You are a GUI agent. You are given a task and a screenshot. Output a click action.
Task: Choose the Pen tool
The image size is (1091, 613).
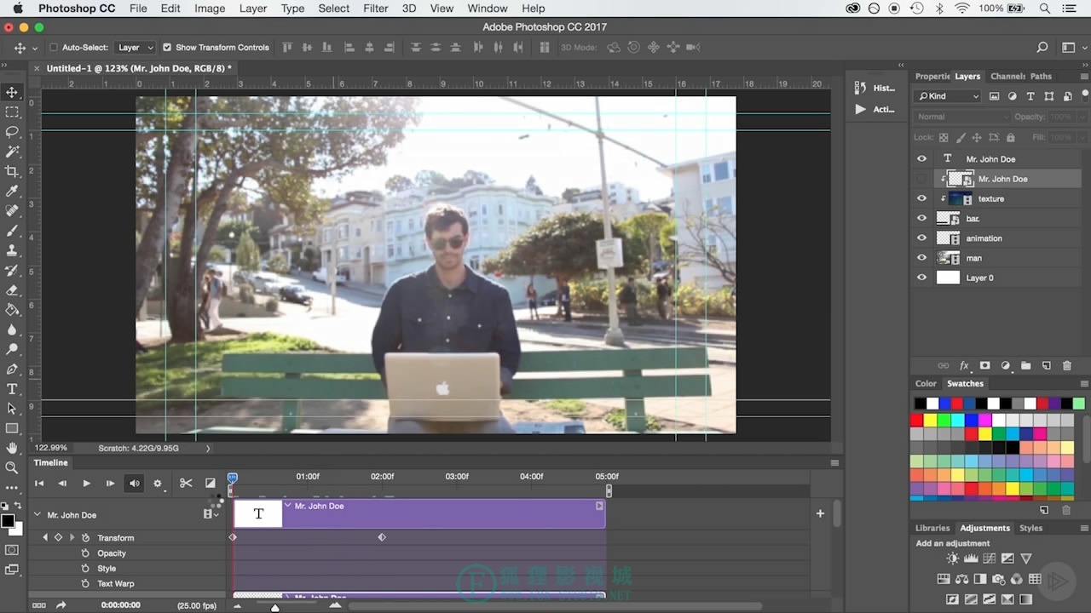(12, 370)
